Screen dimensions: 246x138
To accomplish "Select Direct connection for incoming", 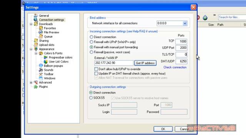I will [x=91, y=37].
